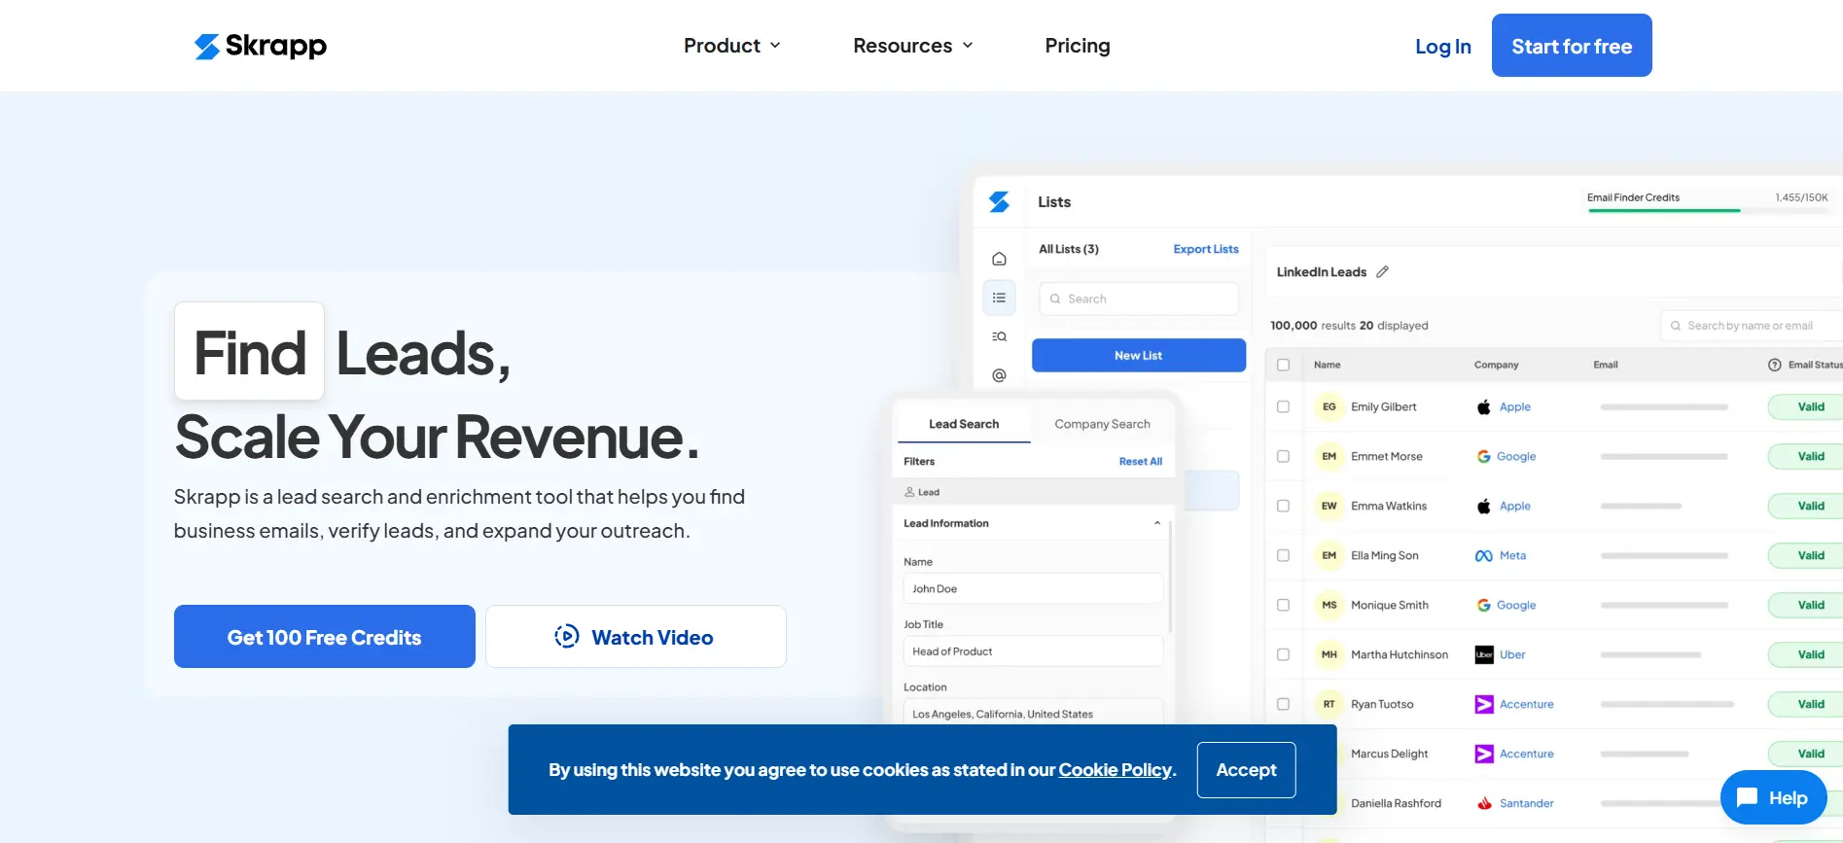Open All Lists (3)
Image resolution: width=1843 pixels, height=843 pixels.
click(x=1069, y=249)
